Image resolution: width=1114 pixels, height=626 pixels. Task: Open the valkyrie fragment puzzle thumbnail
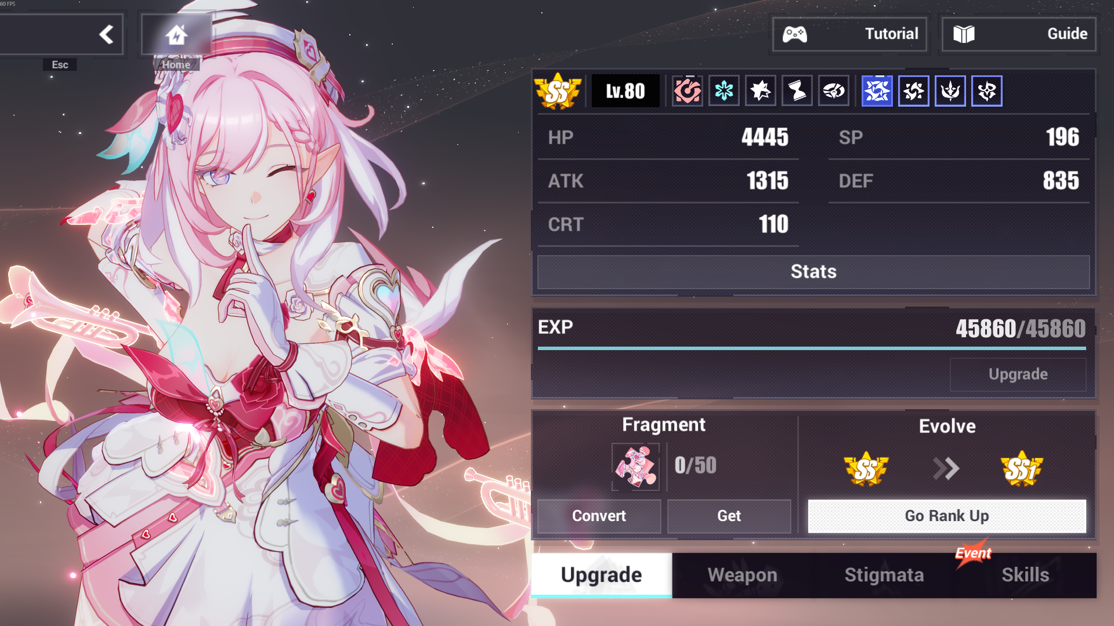[x=635, y=467]
